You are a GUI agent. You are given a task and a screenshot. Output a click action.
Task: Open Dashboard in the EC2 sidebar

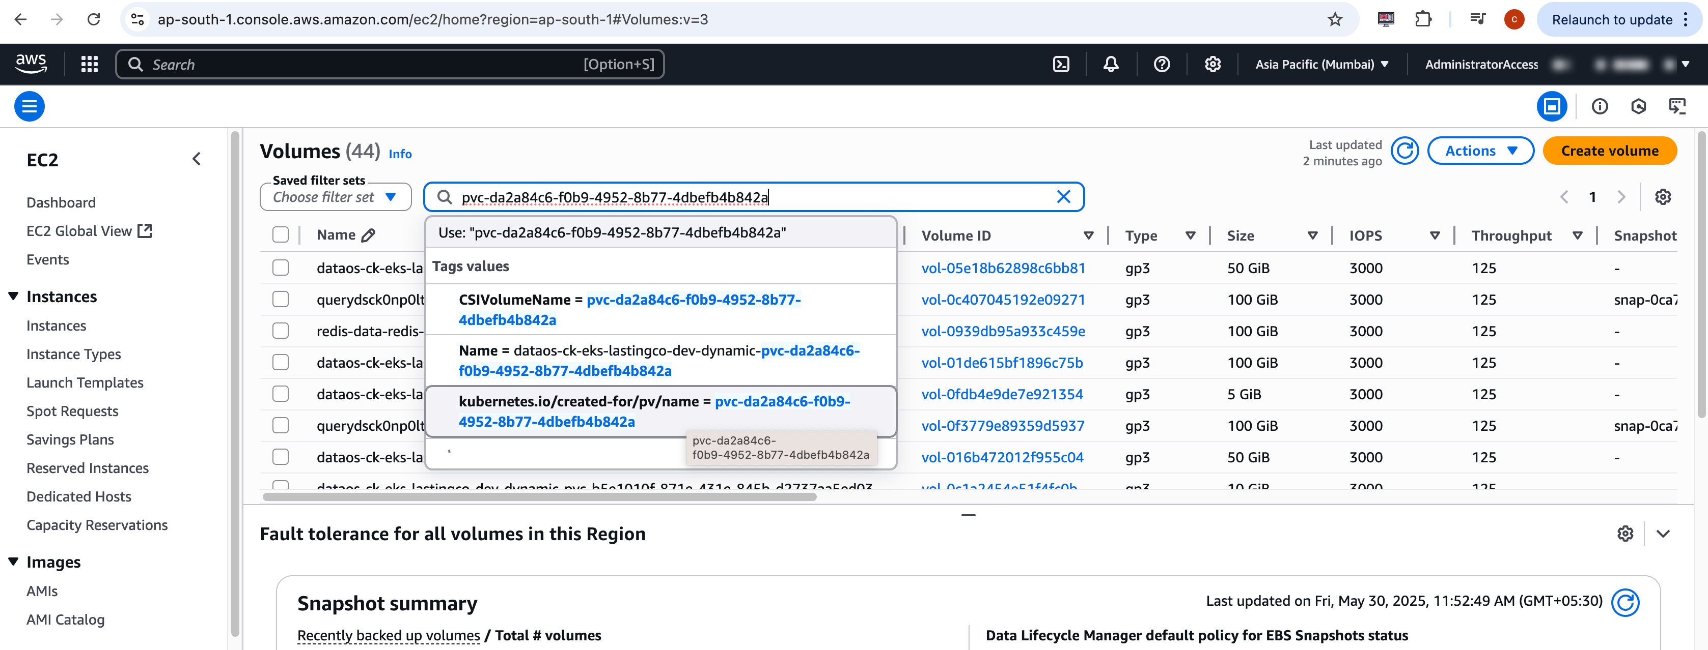(x=61, y=202)
